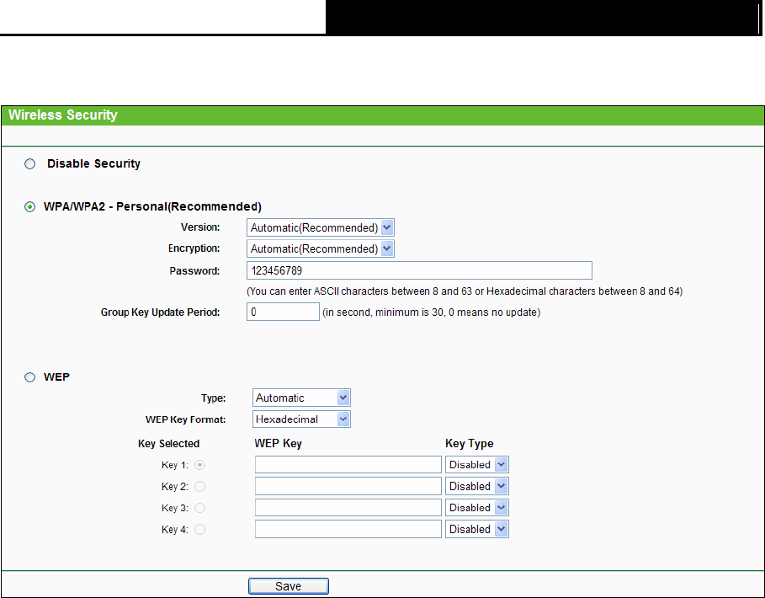The image size is (765, 598).
Task: Click the Key 4 WEP Key field
Action: tap(348, 529)
